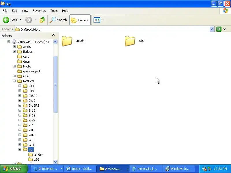Expand the 2k19 tree node
The width and height of the screenshot is (231, 173).
coord(20,115)
